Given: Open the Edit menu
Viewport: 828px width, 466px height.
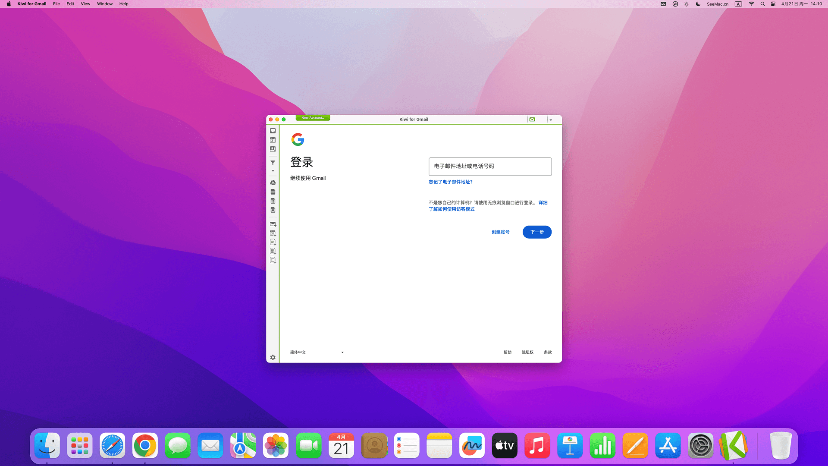Looking at the screenshot, I should coord(70,4).
